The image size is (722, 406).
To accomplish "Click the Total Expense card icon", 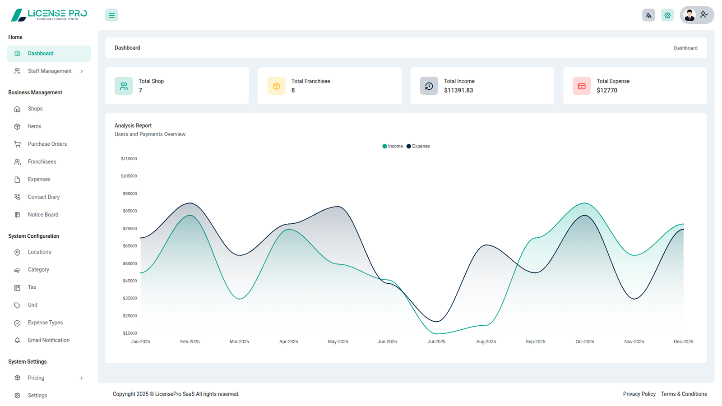I will (581, 86).
